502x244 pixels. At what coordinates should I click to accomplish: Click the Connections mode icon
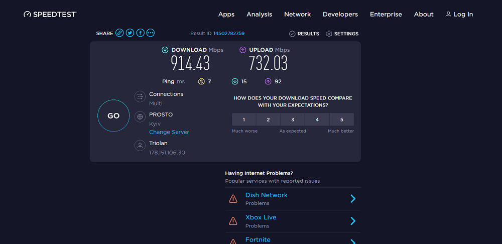[140, 97]
